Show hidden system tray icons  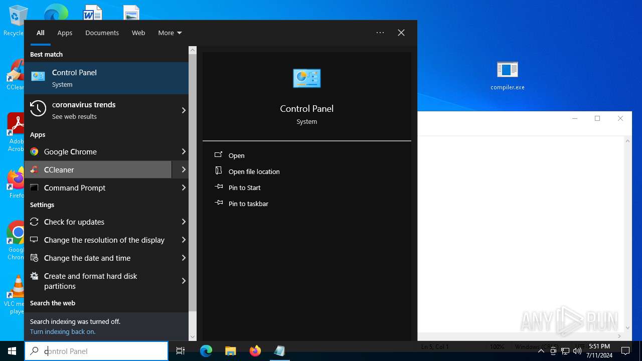541,351
